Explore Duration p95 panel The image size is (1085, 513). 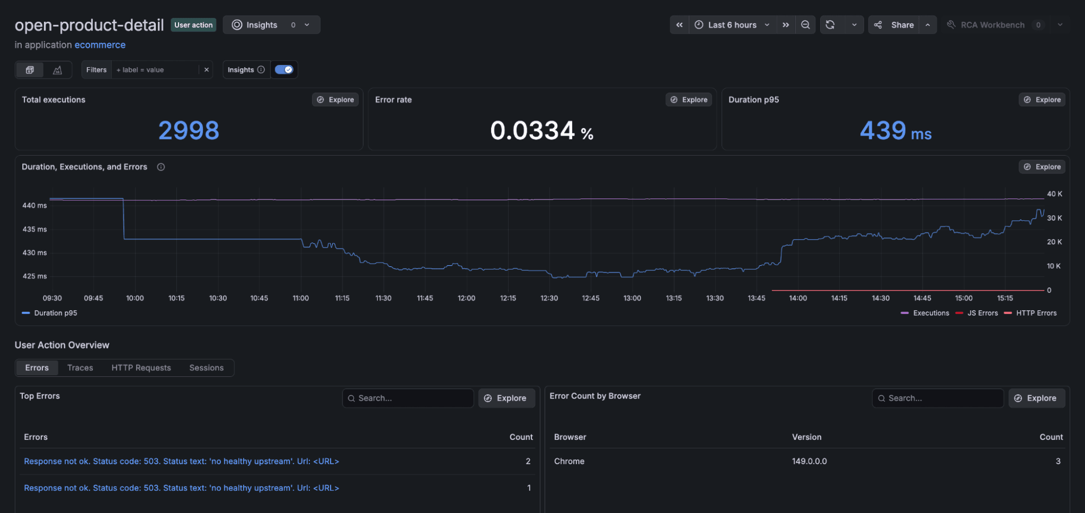[1042, 100]
